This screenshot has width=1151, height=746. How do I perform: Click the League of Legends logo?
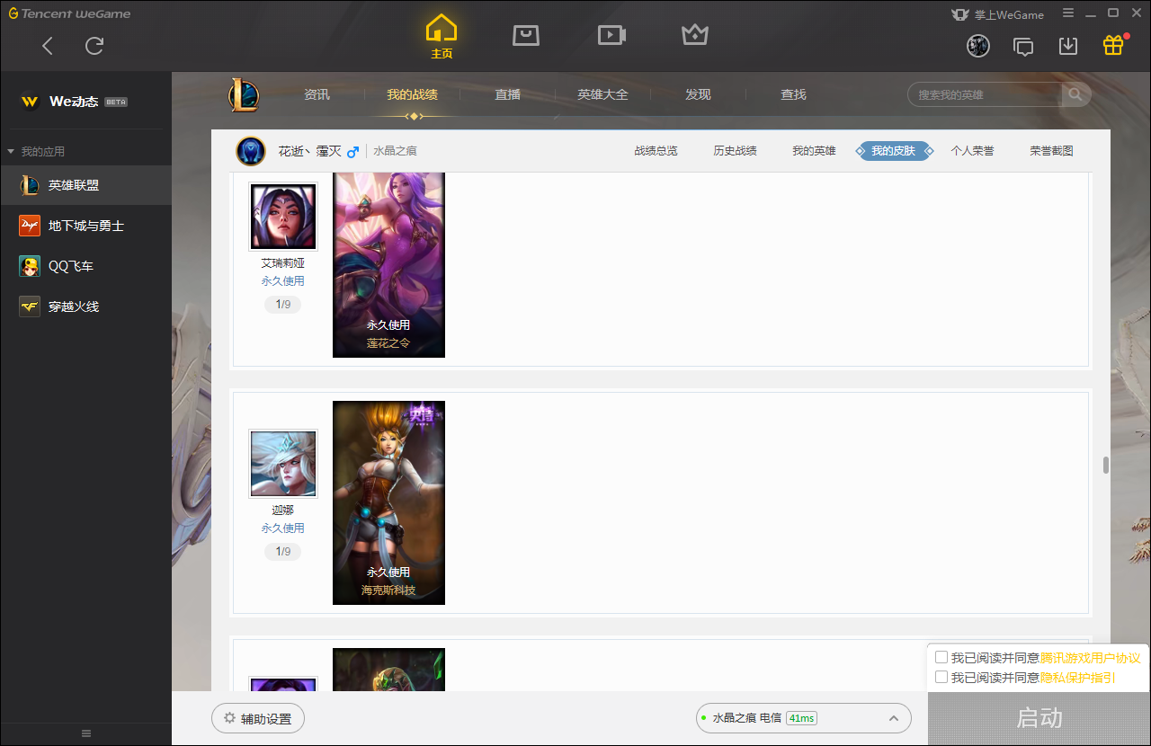(x=243, y=95)
